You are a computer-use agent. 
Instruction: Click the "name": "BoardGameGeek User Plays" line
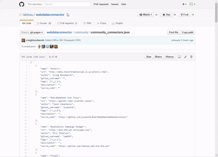tap(61, 98)
